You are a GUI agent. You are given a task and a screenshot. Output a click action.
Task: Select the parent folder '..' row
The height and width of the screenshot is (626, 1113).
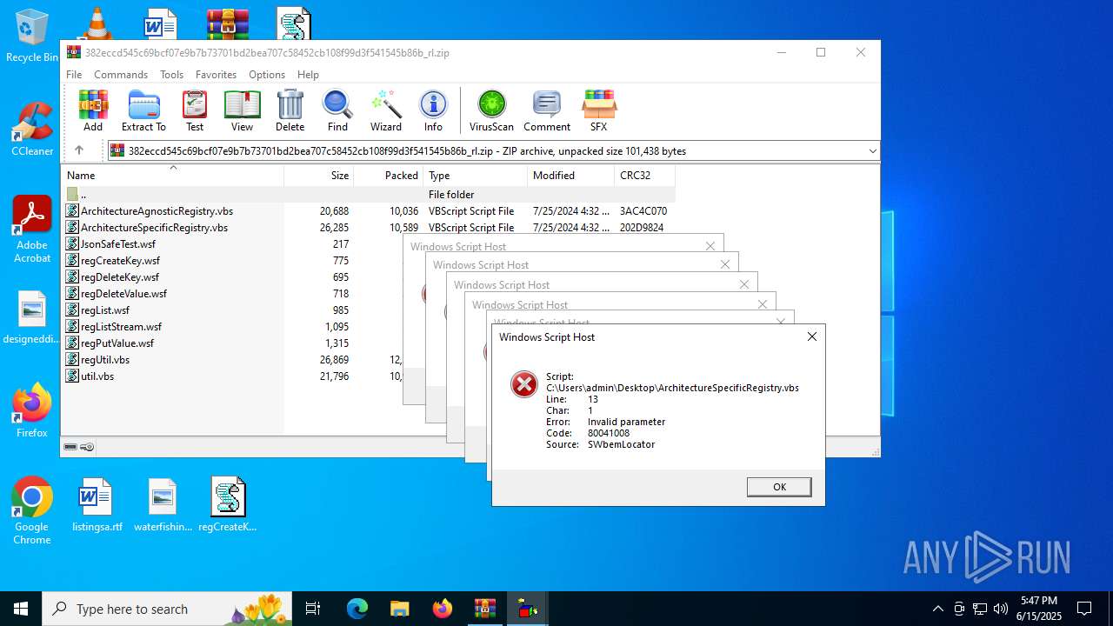(366, 194)
